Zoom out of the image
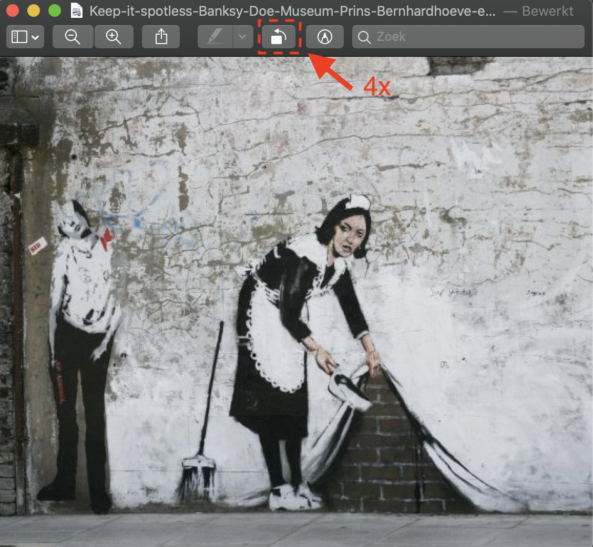Viewport: 593px width, 547px height. 73,37
